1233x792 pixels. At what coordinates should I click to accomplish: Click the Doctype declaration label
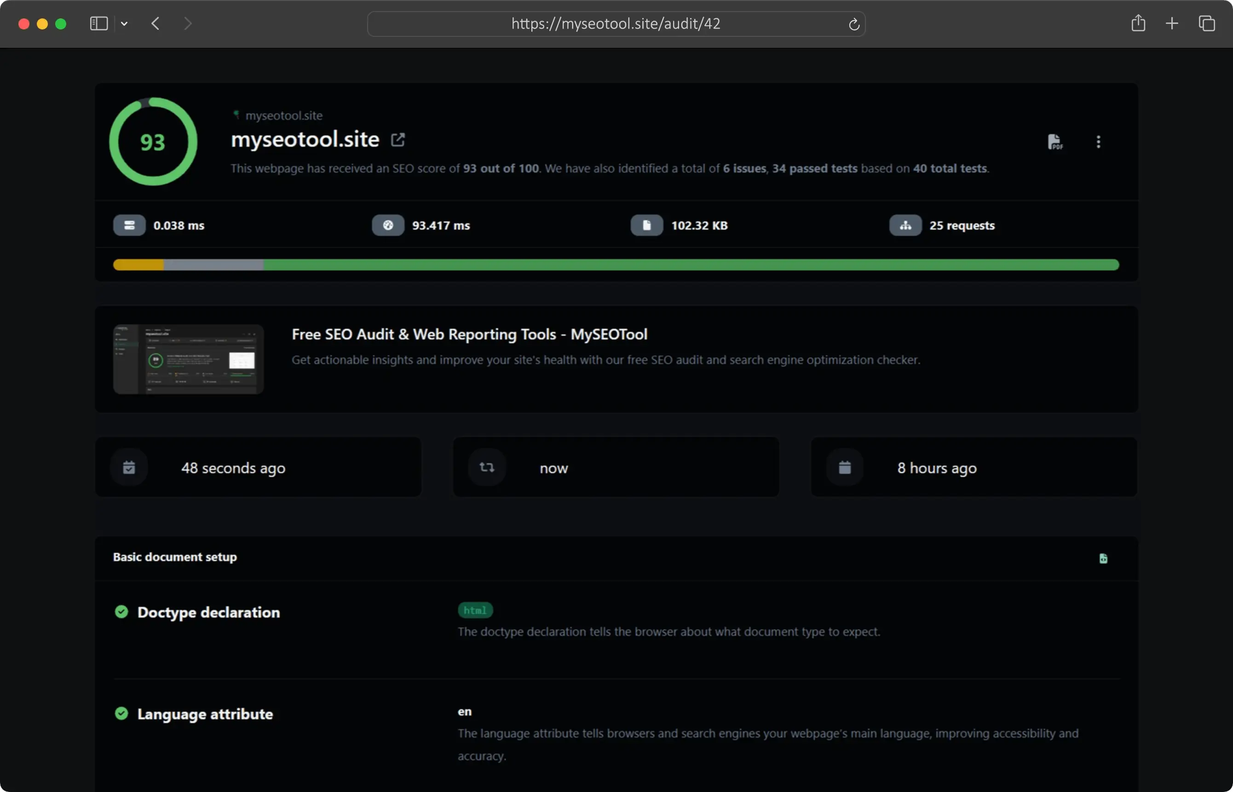[208, 612]
